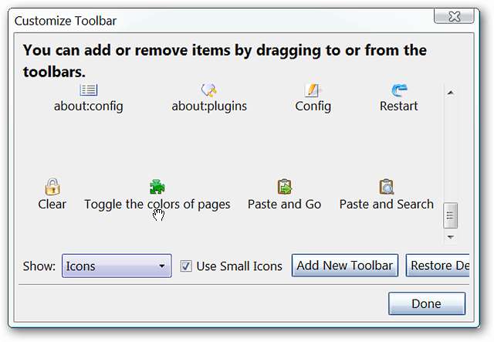Select the about:plugins icon
Screen dimensions: 494x342
pos(208,90)
